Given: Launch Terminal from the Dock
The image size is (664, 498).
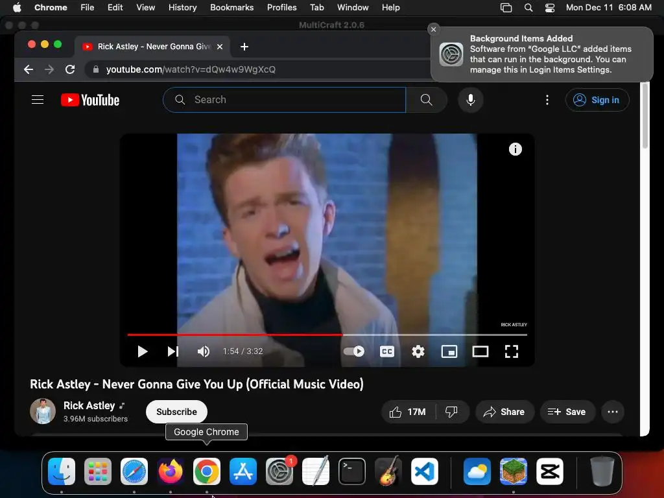Looking at the screenshot, I should (x=352, y=471).
